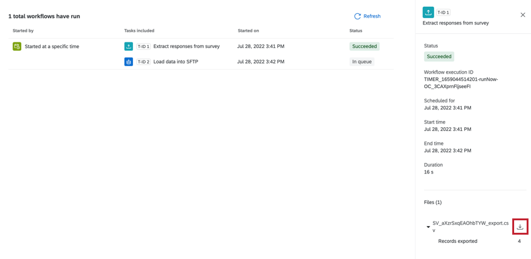Close the task details side panel
Screen dimensions: 531x259
(x=523, y=15)
